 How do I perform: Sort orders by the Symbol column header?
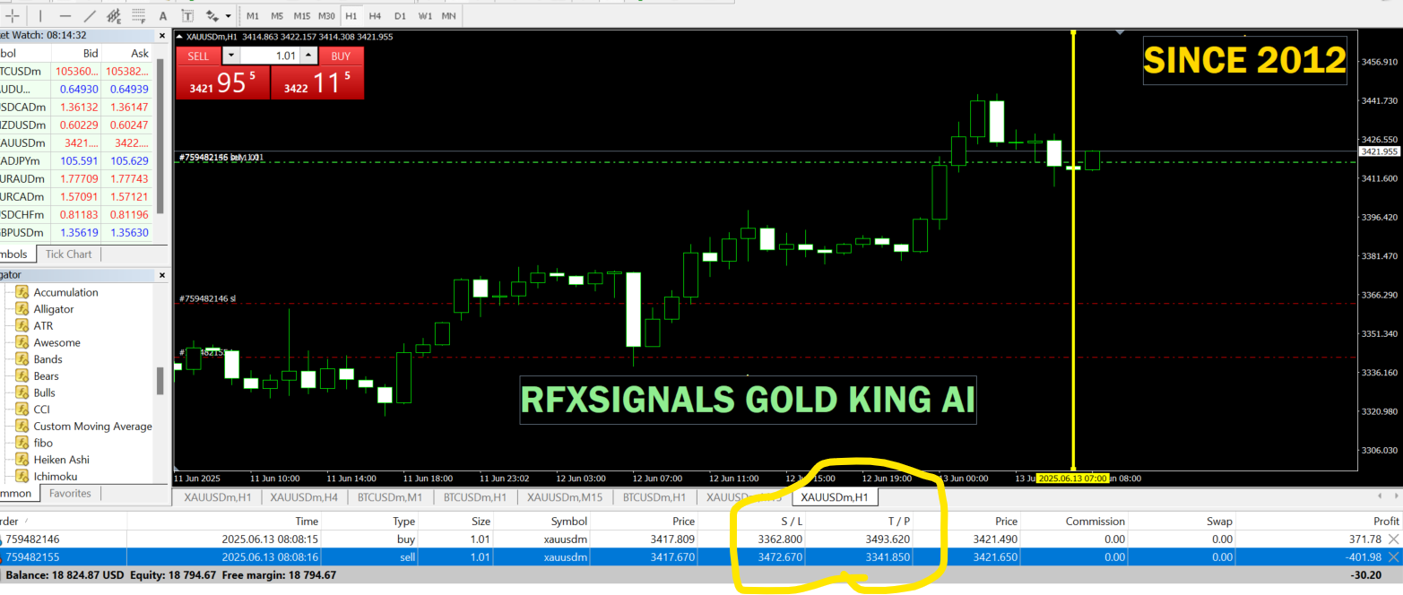568,521
